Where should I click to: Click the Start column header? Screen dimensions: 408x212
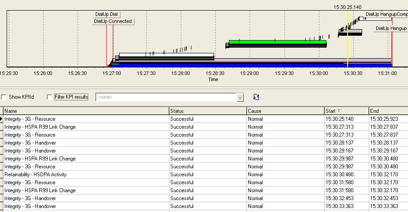[346, 111]
